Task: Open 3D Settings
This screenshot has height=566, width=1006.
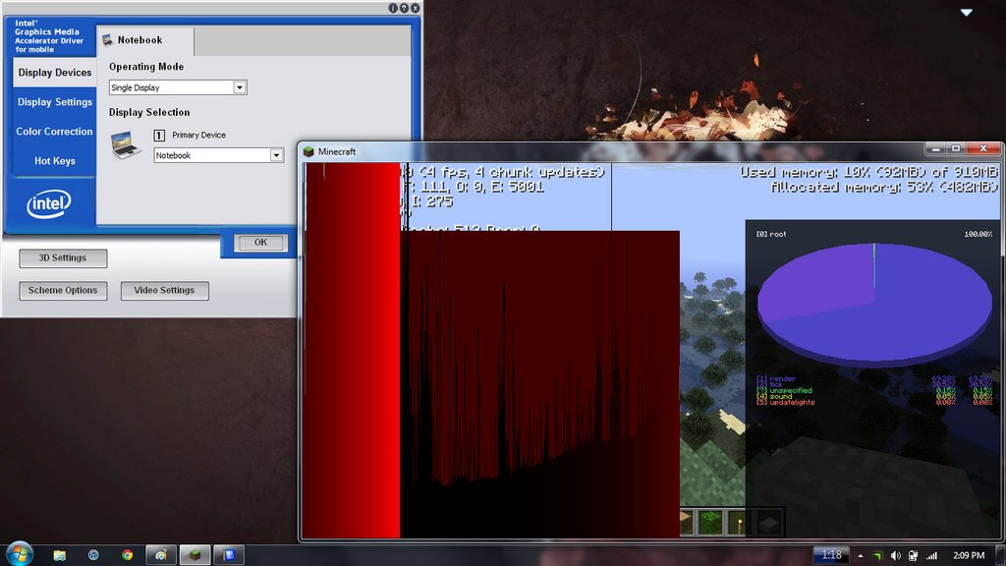Action: point(63,258)
